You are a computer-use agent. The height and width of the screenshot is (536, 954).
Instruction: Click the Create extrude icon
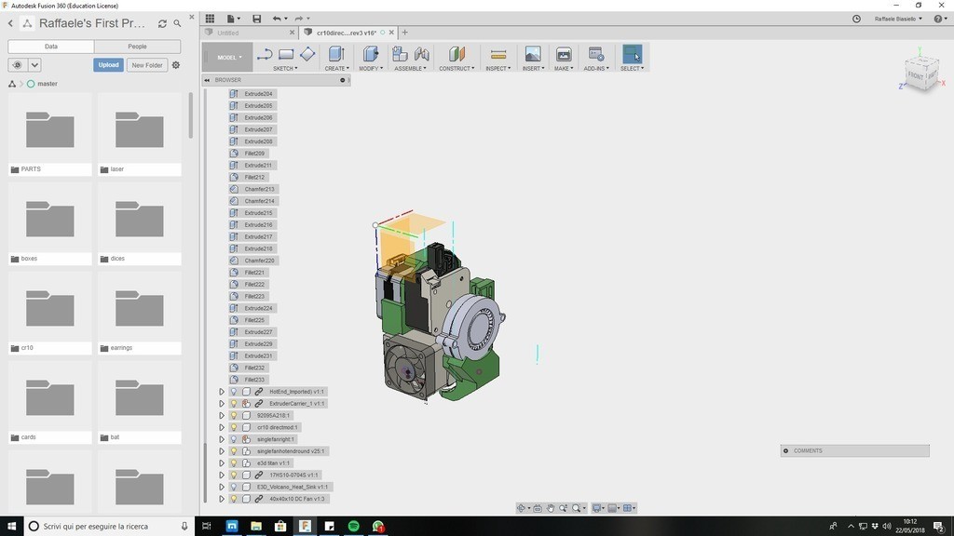336,54
